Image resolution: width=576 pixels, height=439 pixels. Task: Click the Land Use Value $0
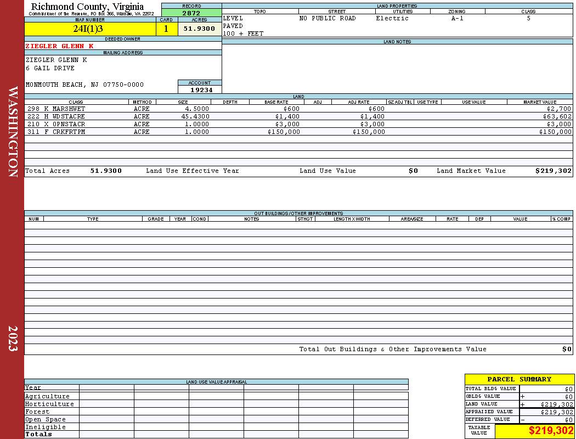[413, 171]
